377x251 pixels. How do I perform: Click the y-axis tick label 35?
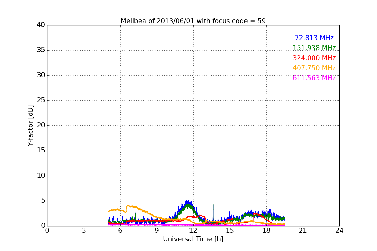point(41,50)
